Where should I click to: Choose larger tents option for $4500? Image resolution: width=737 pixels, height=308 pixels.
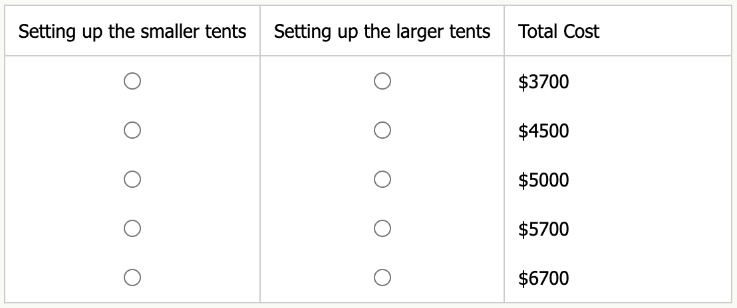[382, 130]
